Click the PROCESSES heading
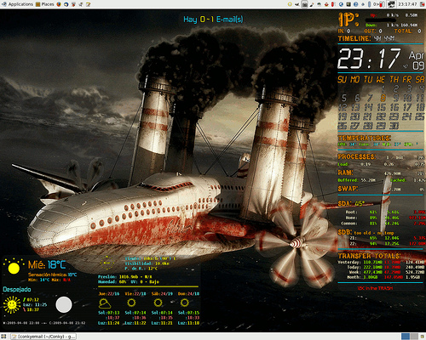 pyautogui.click(x=357, y=156)
